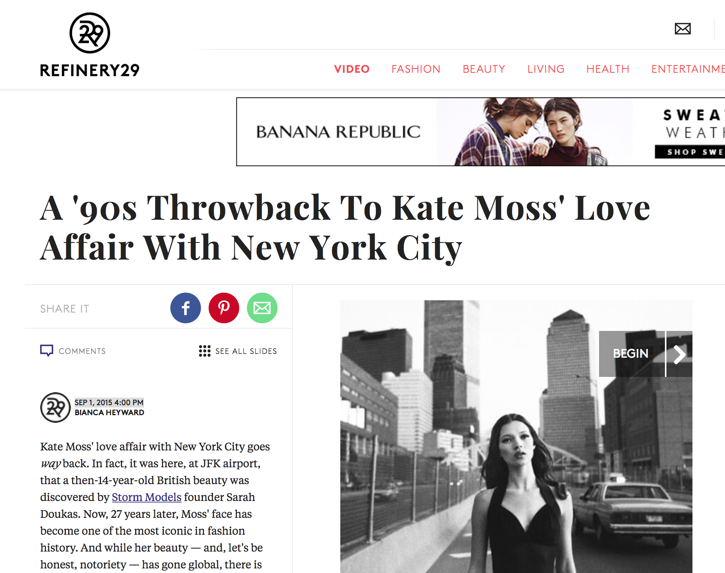Go to the Beauty section

pos(484,69)
